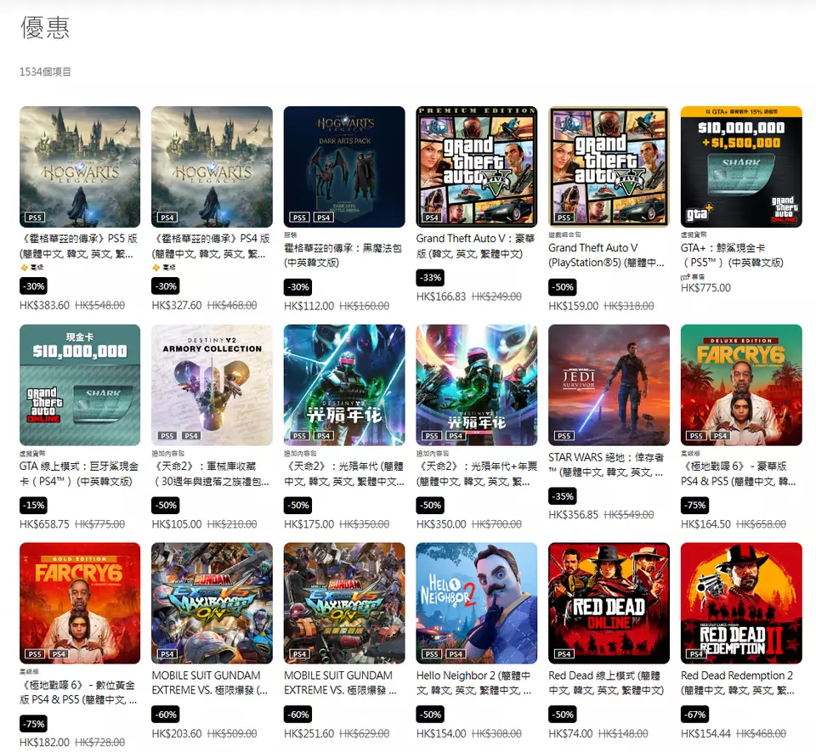The width and height of the screenshot is (816, 752).
Task: Click the -67% badge for Red Dead Redemption 2
Action: point(695,715)
